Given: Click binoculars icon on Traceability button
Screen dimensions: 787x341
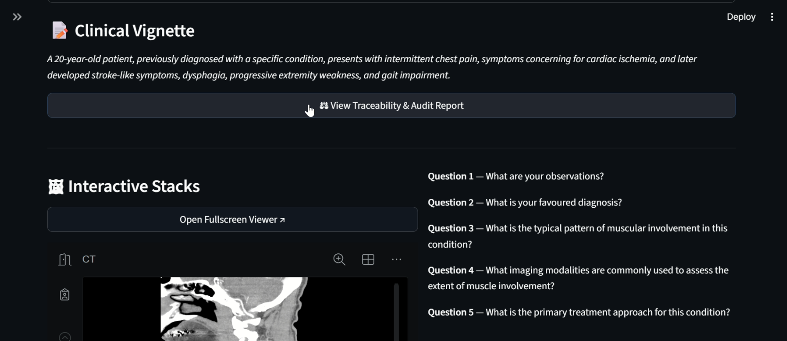Looking at the screenshot, I should coord(324,106).
